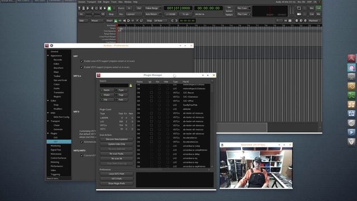Open the 1/4 Note grid dropdown

pos(161,21)
